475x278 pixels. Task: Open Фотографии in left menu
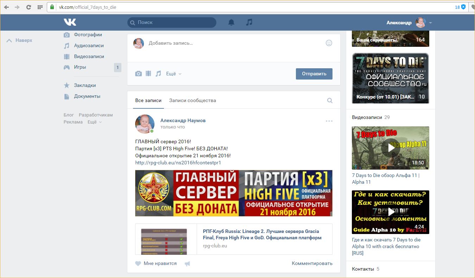point(88,35)
